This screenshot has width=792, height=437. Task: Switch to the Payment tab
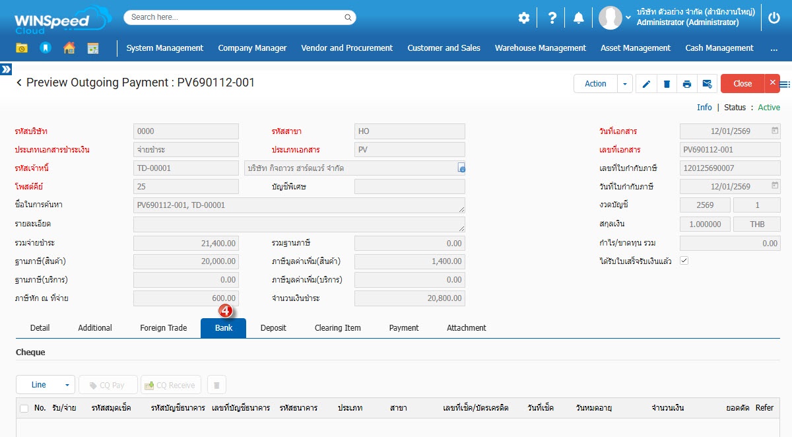[x=403, y=328]
